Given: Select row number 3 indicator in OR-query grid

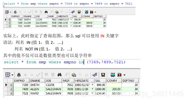Looking at the screenshot, I should click(x=9, y=26).
